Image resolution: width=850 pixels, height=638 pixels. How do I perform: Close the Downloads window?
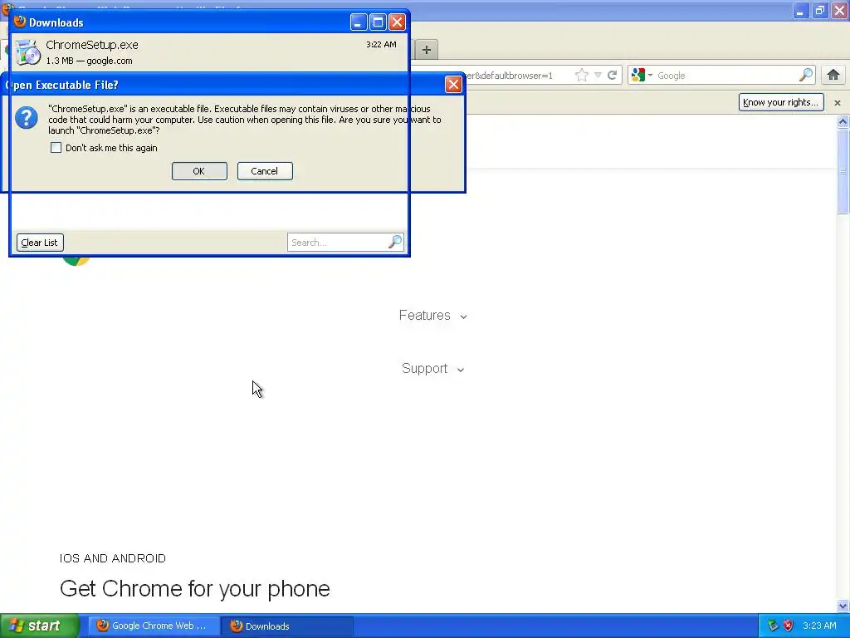(x=398, y=22)
